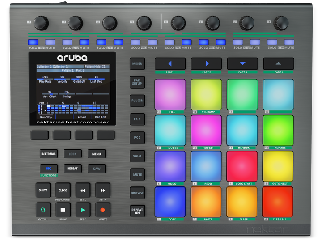The image size is (322, 241).
Task: Toggle the MUTE button for channel 5/13
Action: pos(186,42)
